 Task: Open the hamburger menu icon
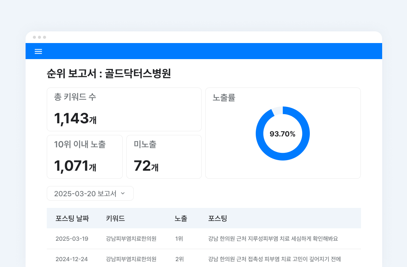pyautogui.click(x=38, y=51)
